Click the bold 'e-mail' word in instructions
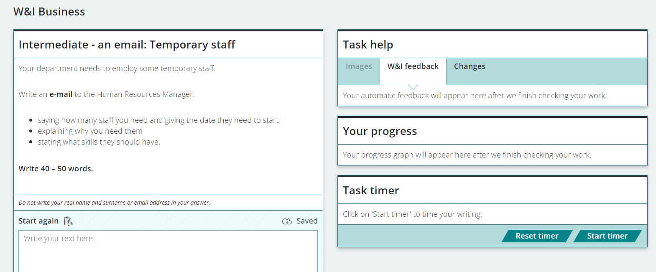Screen dimensions: 656x272 61,94
